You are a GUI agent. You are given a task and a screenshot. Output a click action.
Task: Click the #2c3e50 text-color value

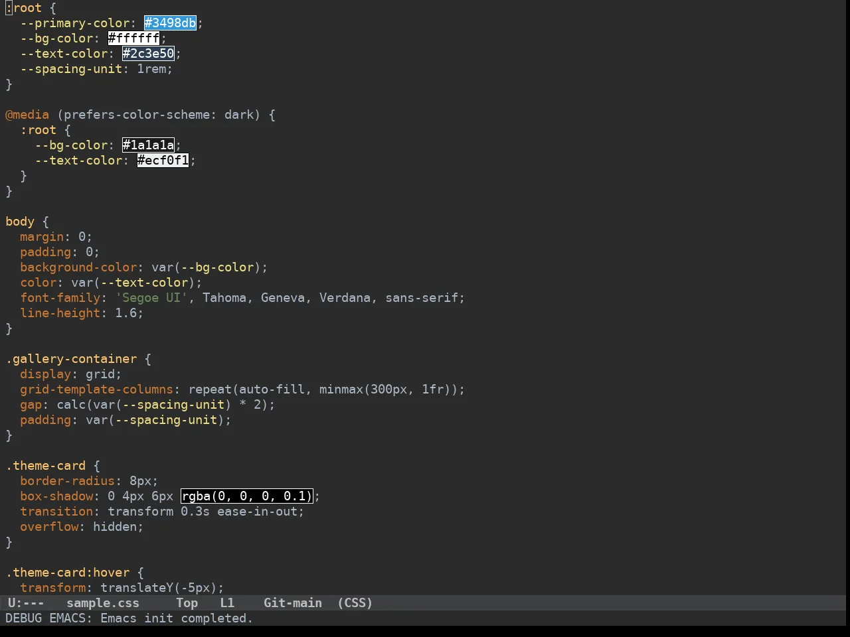(x=149, y=54)
